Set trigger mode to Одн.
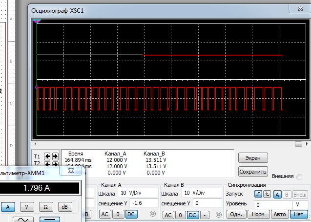The height and width of the screenshot is (222, 311). pyautogui.click(x=236, y=214)
